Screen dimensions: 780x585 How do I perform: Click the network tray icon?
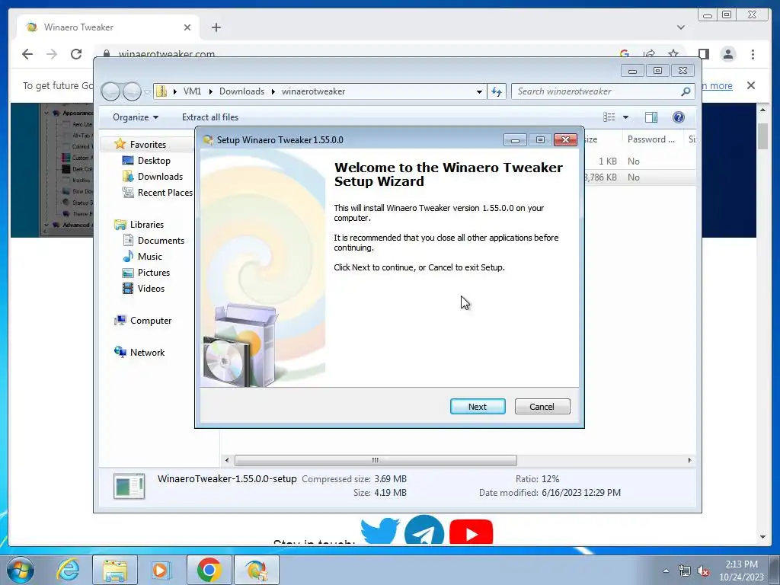(685, 571)
